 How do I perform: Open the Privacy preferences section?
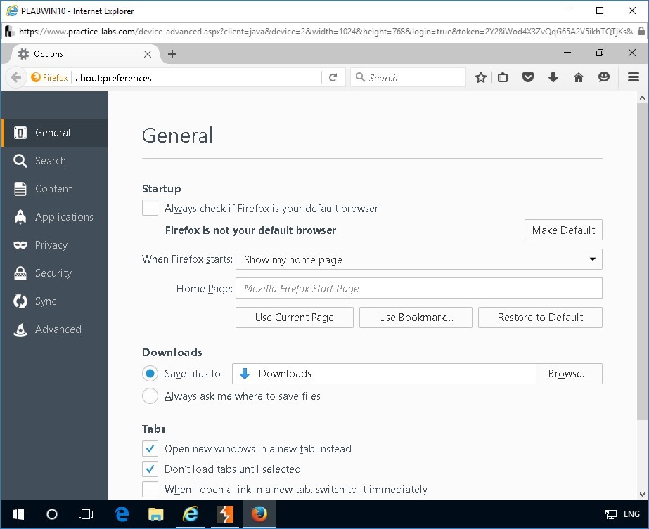pos(51,245)
